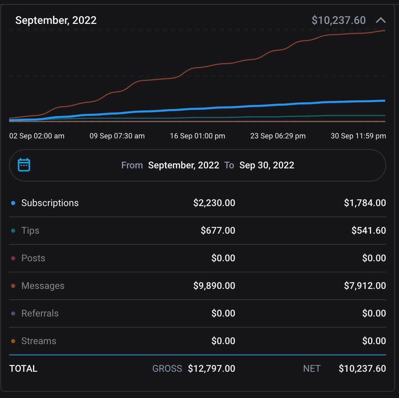This screenshot has height=398, width=399.
Task: Click the $10,237.60 header total amount
Action: 338,20
